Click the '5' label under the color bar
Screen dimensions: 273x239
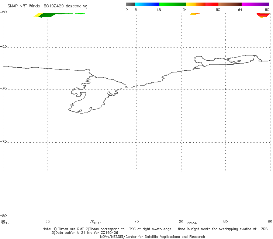tap(136, 10)
